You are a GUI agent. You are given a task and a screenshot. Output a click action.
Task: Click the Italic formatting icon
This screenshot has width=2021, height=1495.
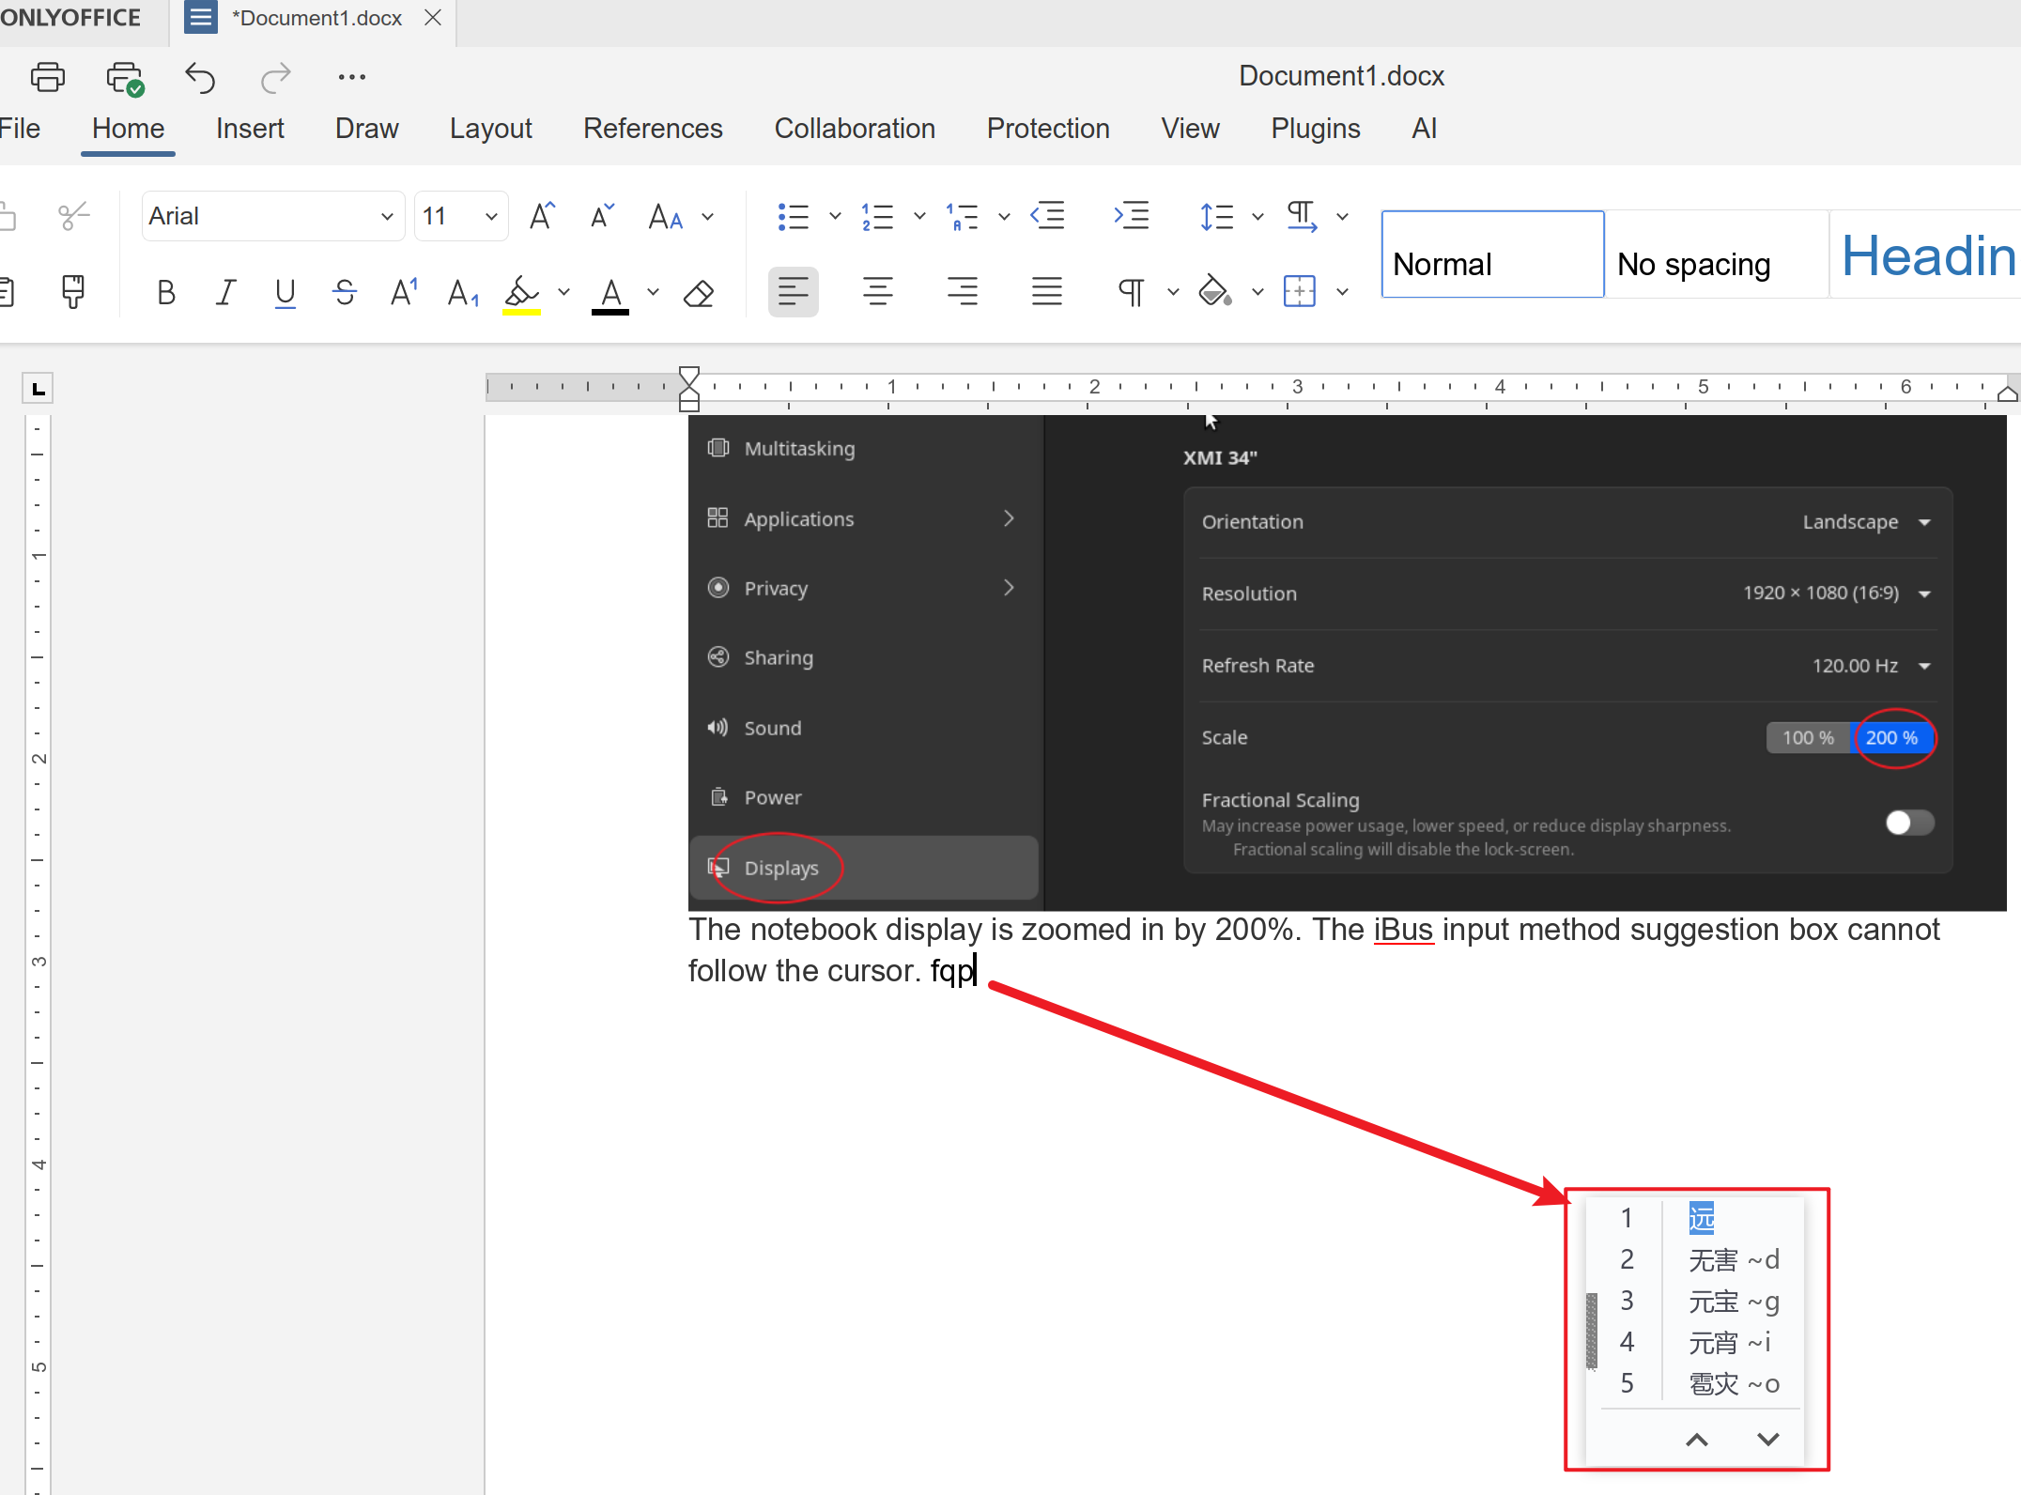(225, 293)
